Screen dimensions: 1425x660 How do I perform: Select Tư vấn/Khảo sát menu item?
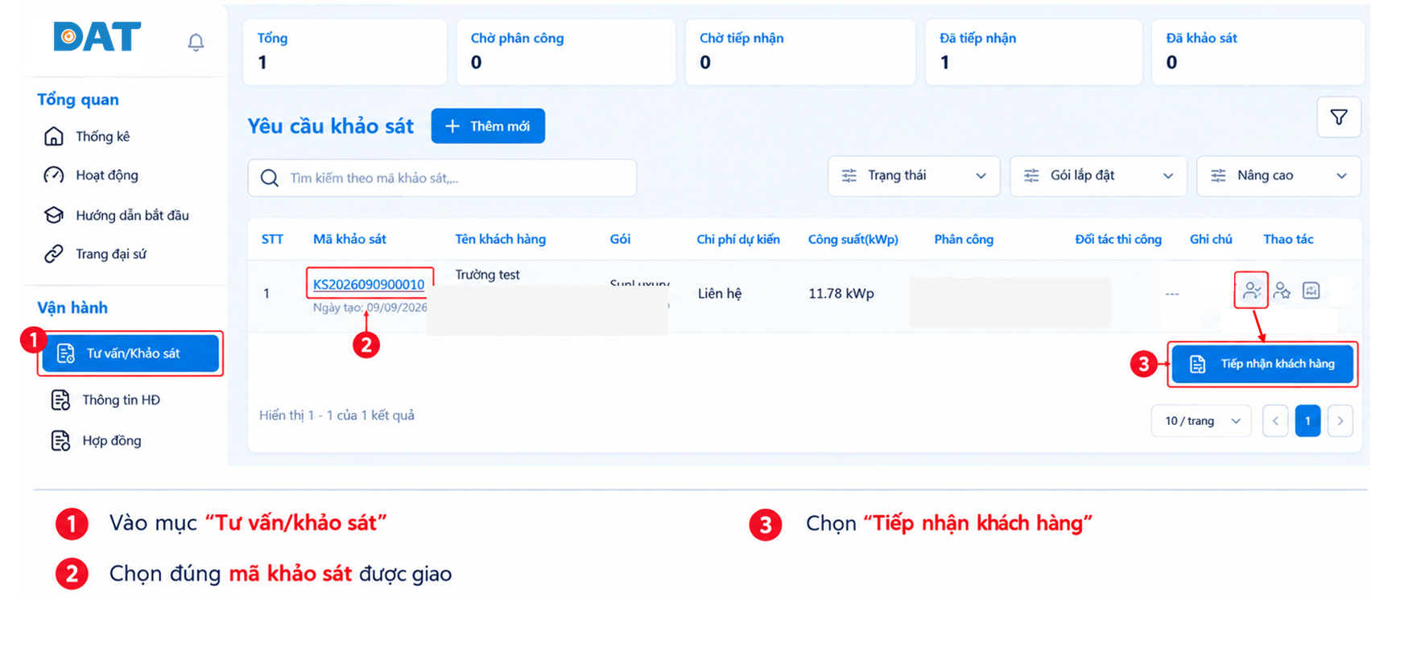point(130,353)
